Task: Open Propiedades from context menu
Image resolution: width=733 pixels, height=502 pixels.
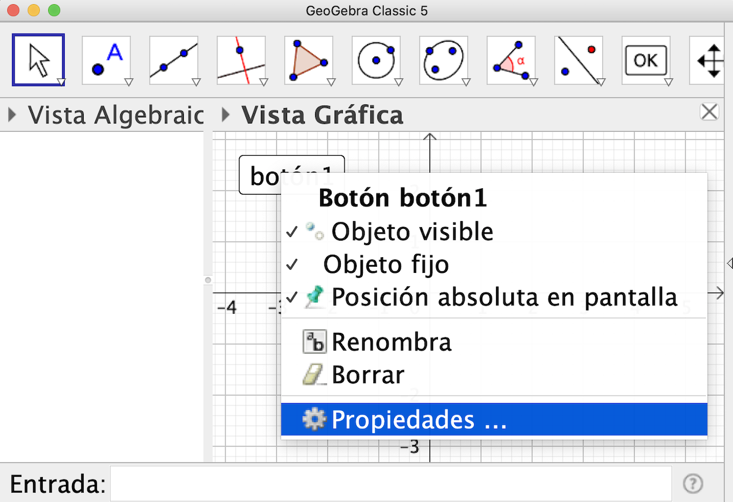Action: 494,420
